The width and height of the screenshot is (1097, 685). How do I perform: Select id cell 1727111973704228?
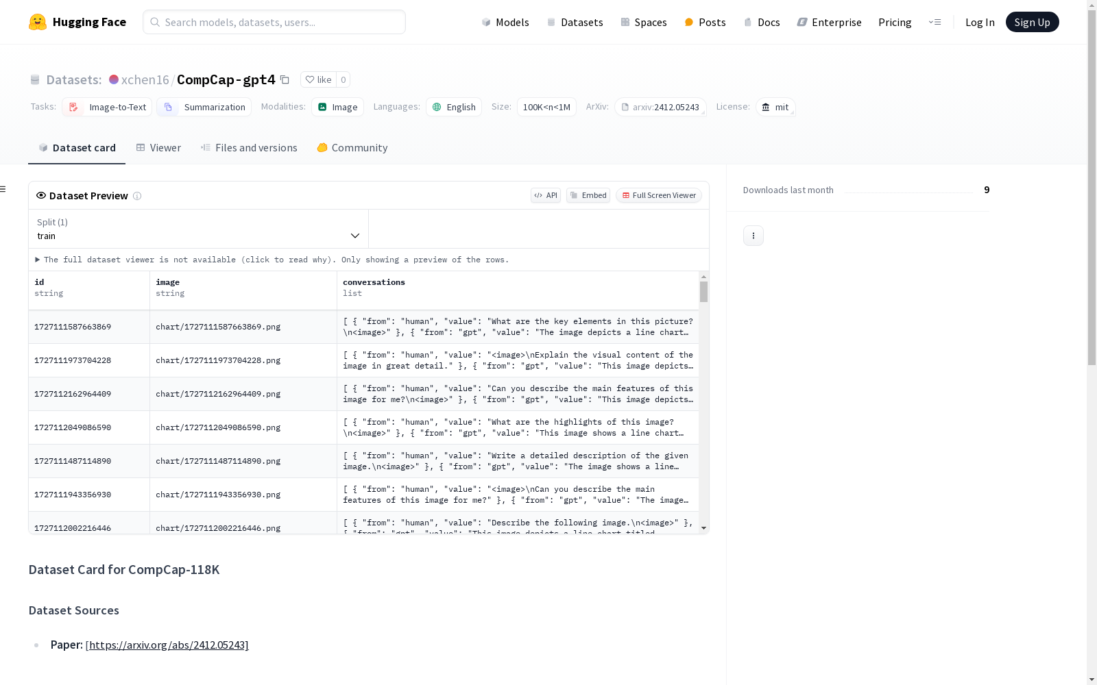tap(89, 360)
